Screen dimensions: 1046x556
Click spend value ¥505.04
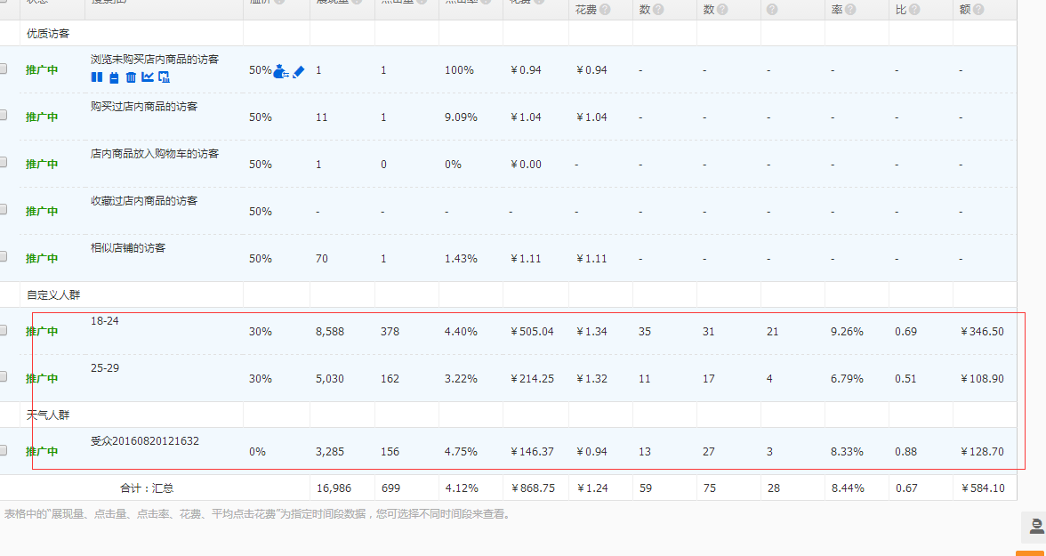(532, 331)
